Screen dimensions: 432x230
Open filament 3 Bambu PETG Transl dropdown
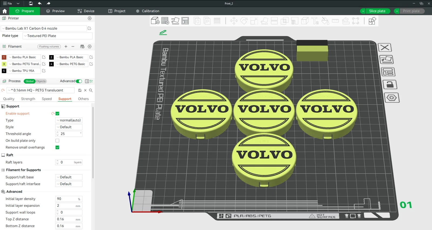(24, 64)
